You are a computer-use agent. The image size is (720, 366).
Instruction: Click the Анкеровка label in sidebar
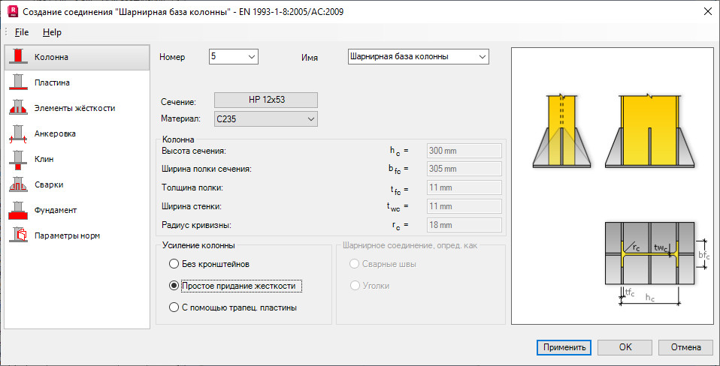pos(55,133)
